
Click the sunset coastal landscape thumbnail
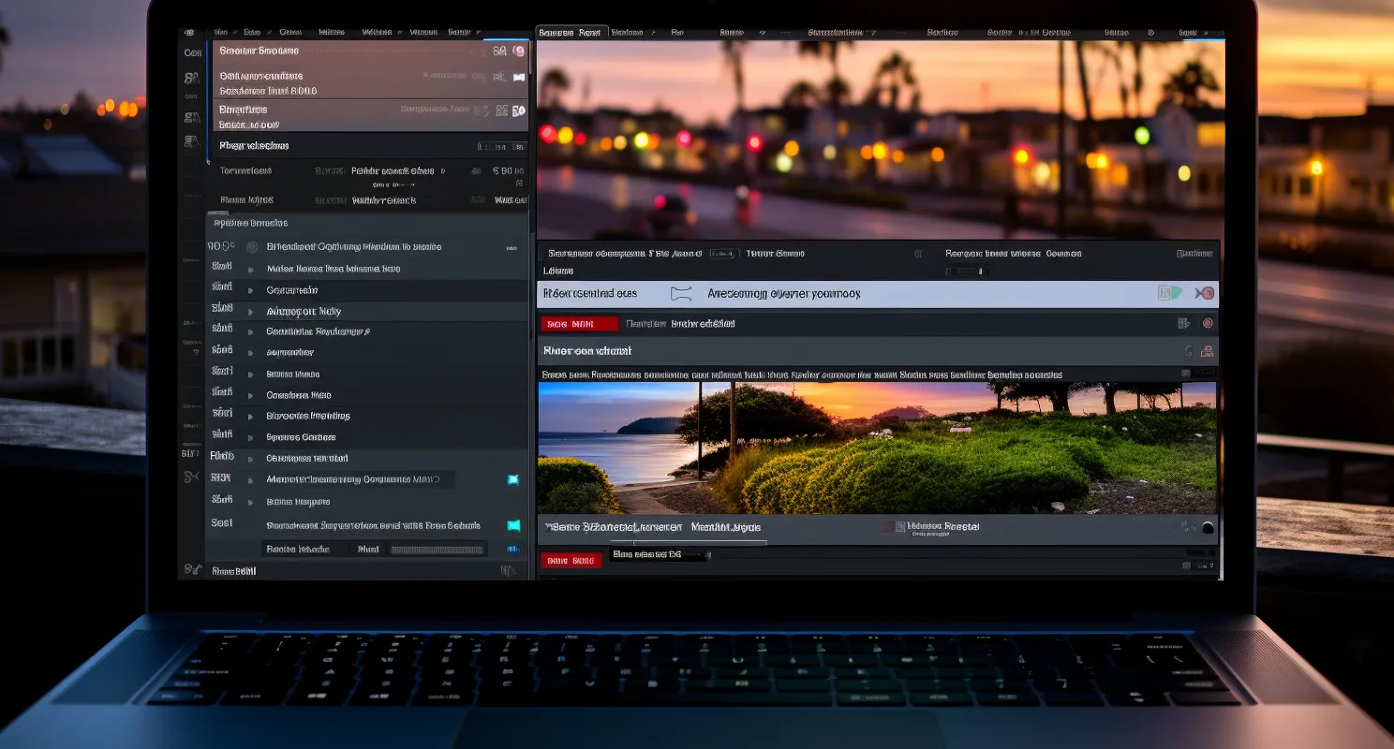point(877,448)
